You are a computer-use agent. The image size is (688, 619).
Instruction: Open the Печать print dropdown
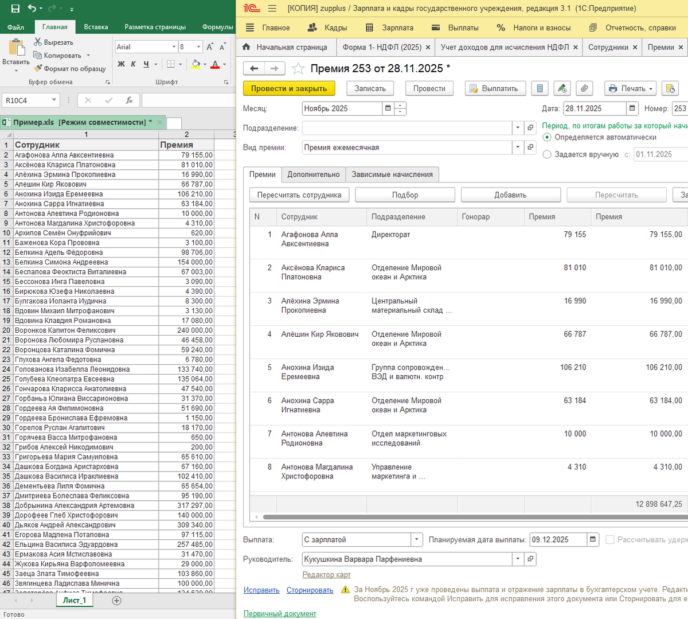[x=630, y=88]
